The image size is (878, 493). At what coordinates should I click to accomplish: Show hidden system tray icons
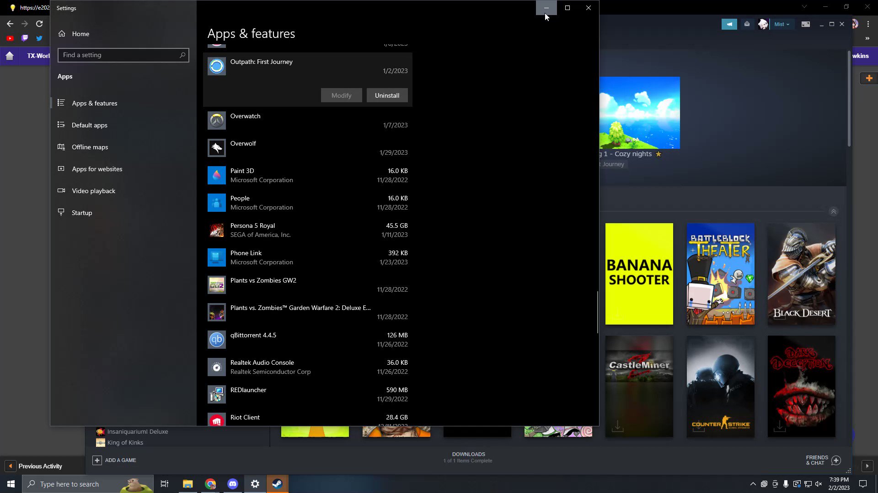[753, 484]
